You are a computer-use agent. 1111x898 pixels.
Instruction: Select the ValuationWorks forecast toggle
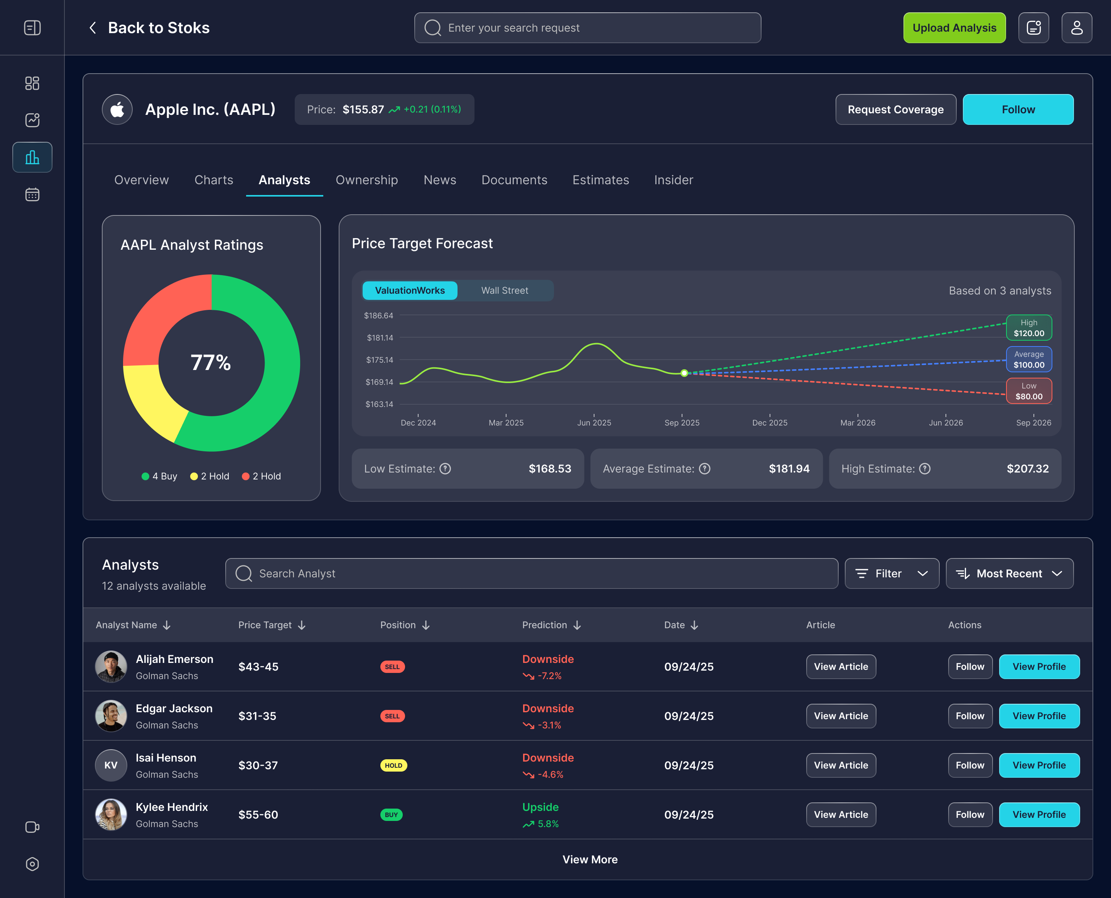(x=410, y=291)
